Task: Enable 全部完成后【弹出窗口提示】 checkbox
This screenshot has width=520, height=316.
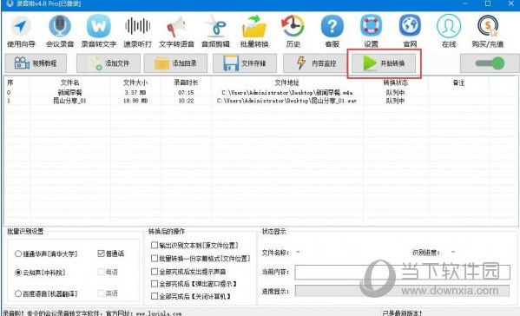Action: point(155,284)
